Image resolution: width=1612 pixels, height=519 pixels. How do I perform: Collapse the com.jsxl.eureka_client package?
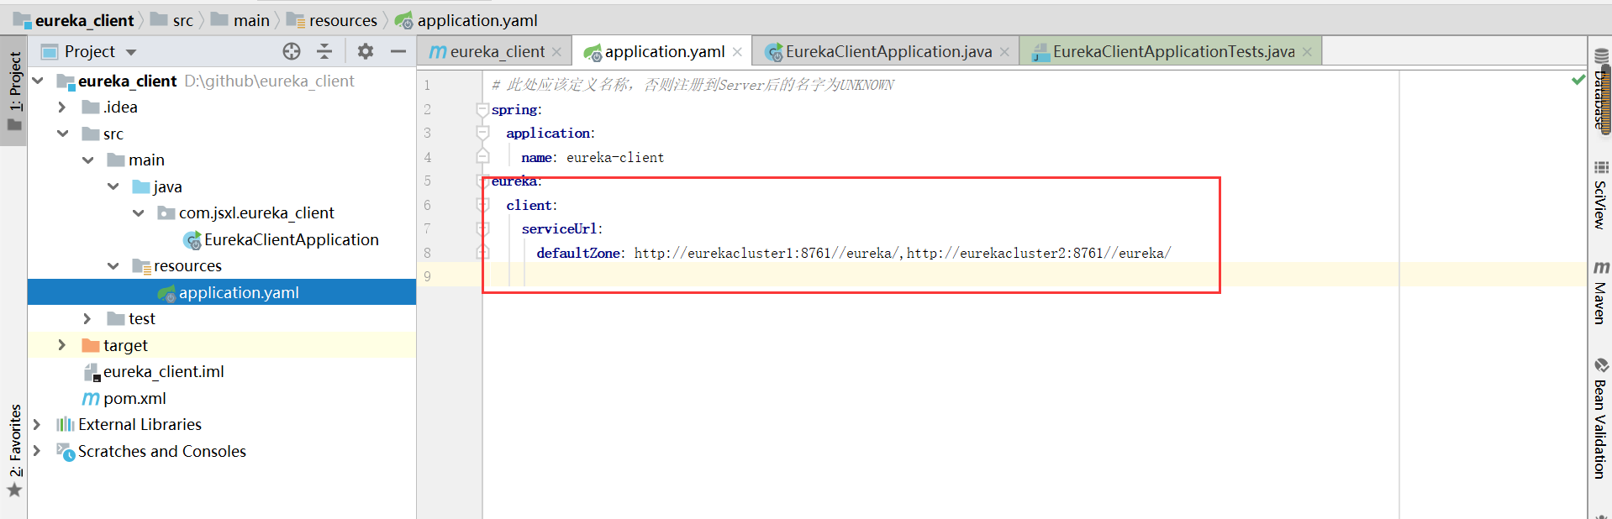[139, 212]
